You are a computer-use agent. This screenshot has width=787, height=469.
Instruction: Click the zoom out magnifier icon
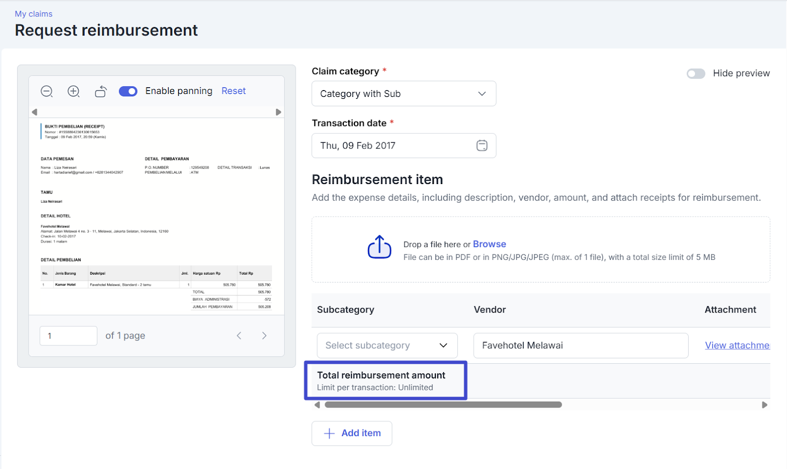47,92
